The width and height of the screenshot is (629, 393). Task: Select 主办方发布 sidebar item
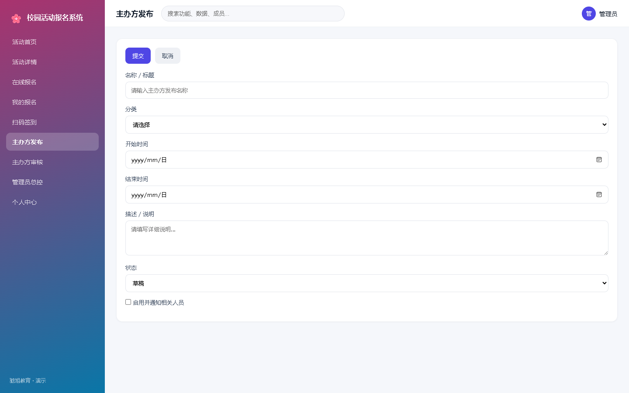[x=52, y=142]
